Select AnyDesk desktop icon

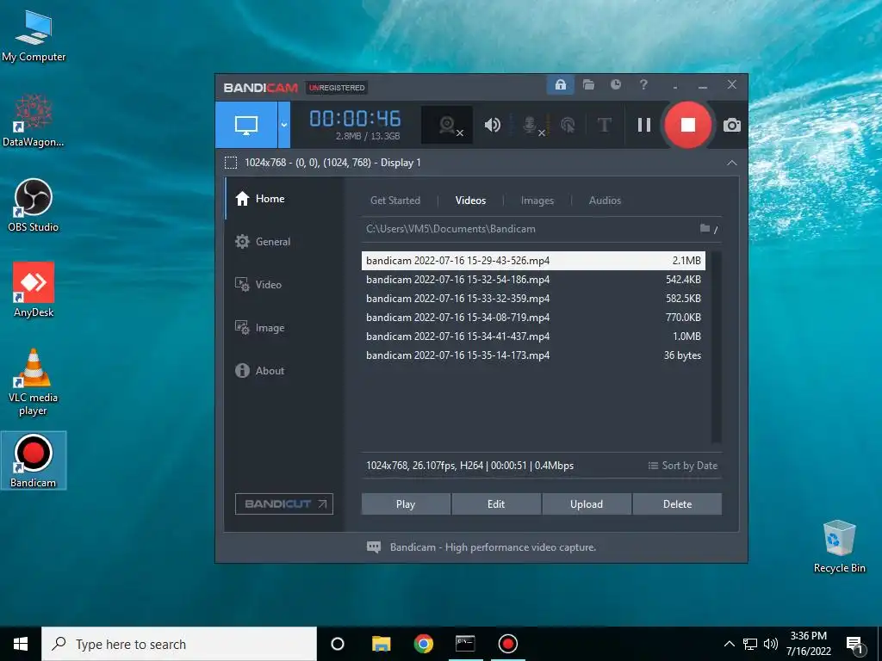pyautogui.click(x=34, y=290)
